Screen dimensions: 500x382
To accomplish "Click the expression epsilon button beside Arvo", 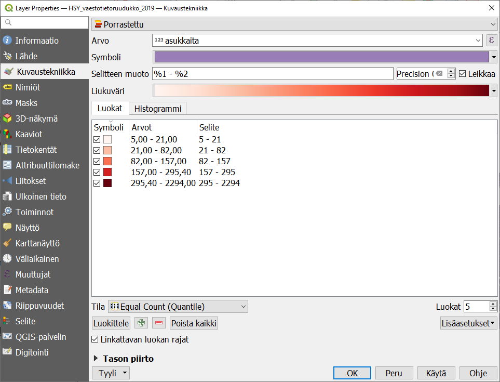I will tap(491, 41).
